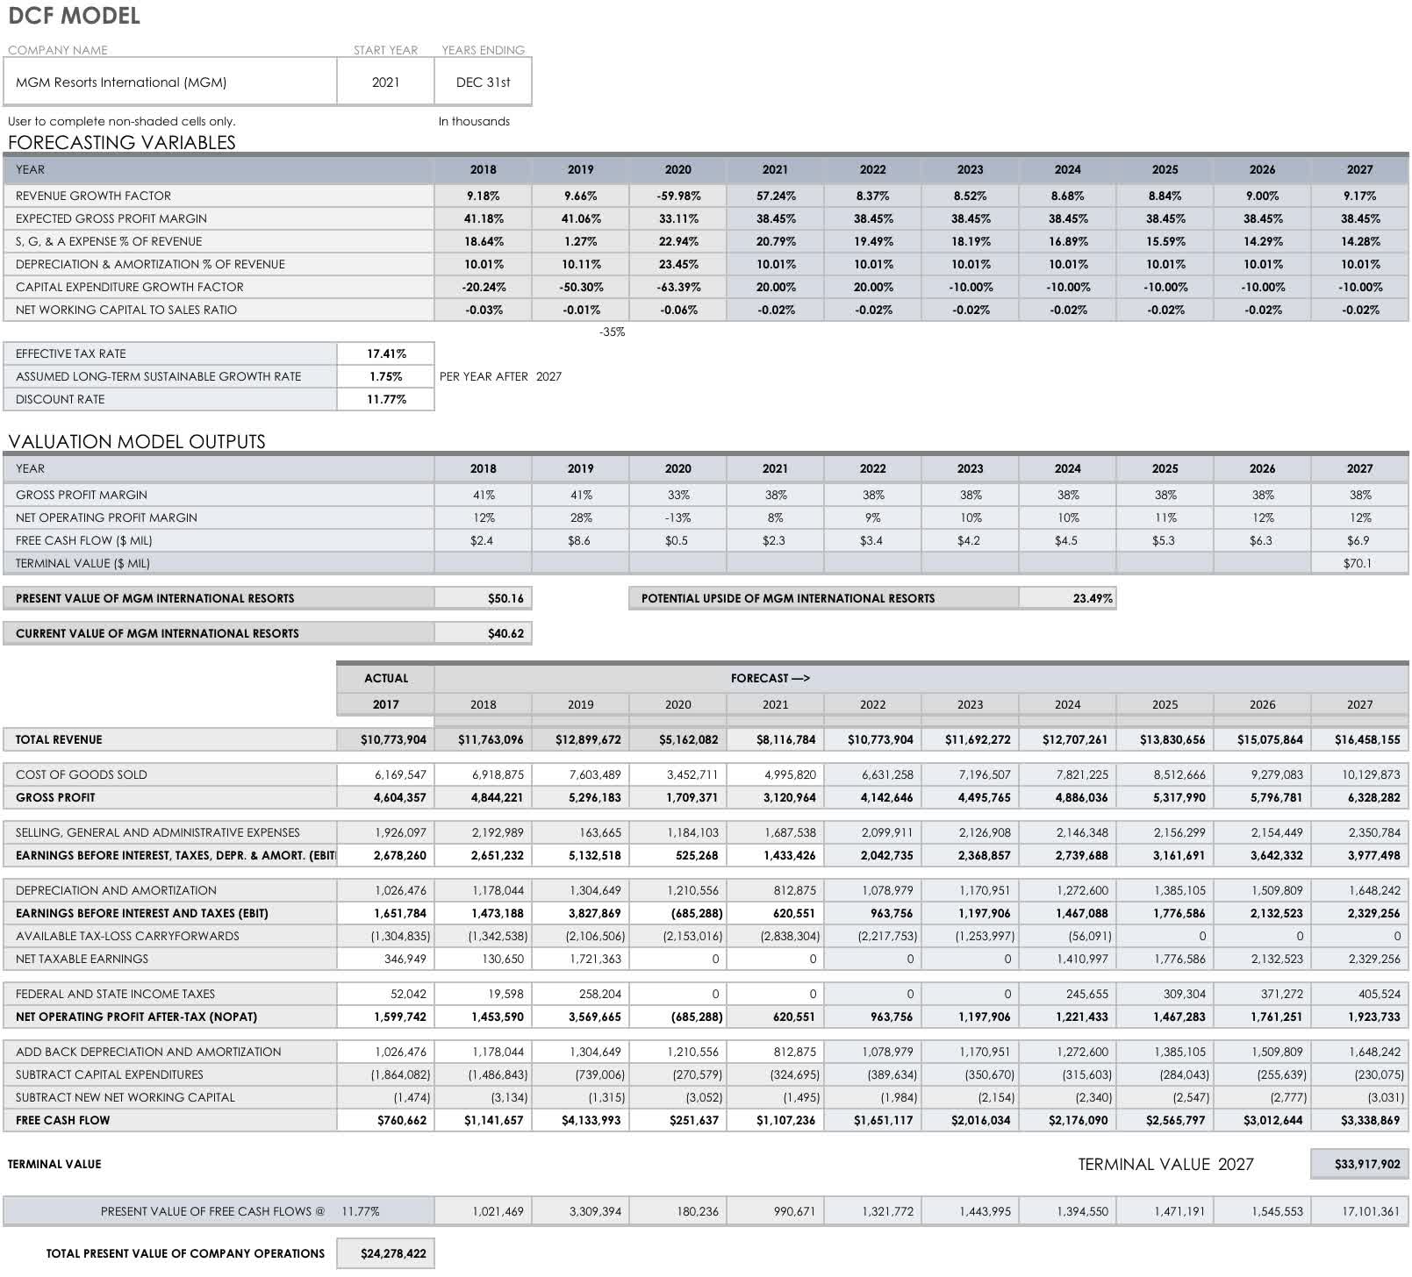Select present value of MGM $50.16
The height and width of the screenshot is (1277, 1412).
[x=483, y=598]
